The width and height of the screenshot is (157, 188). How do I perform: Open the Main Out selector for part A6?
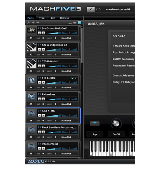(66, 121)
